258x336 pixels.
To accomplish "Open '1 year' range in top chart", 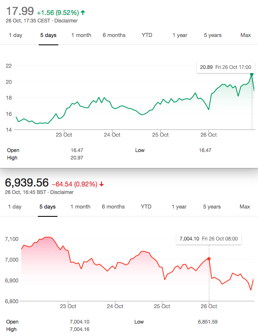I will point(180,35).
